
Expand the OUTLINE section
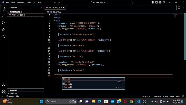point(13,90)
